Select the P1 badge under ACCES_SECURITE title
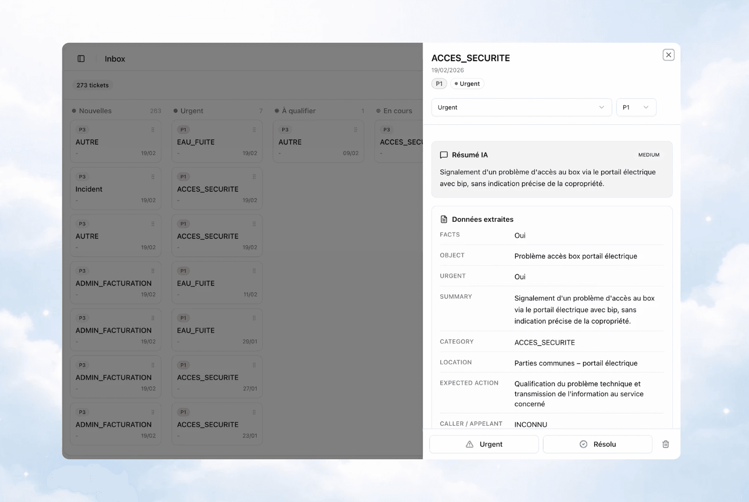This screenshot has height=502, width=749. tap(439, 84)
